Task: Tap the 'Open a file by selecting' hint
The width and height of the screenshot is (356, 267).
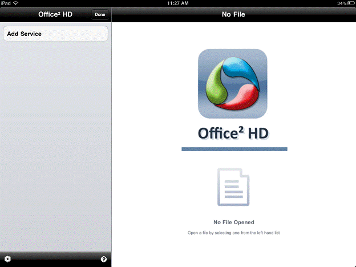Action: (234, 233)
